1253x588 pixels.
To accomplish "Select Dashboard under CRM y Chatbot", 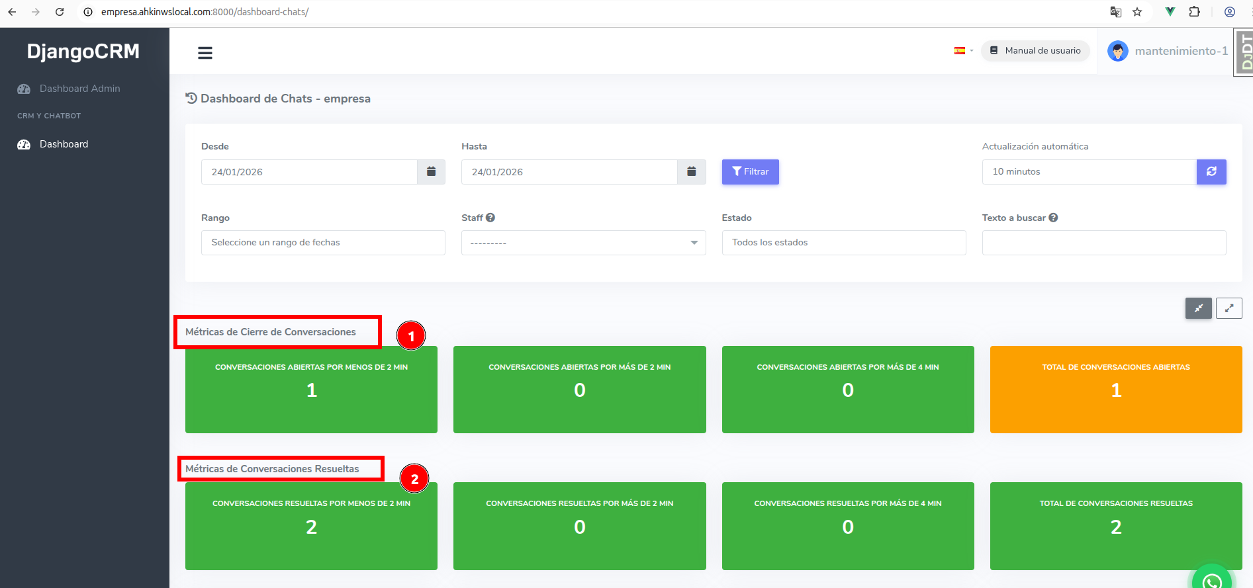I will [x=64, y=144].
